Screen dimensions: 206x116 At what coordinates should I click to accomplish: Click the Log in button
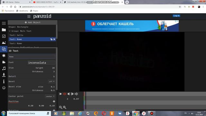pos(176,16)
